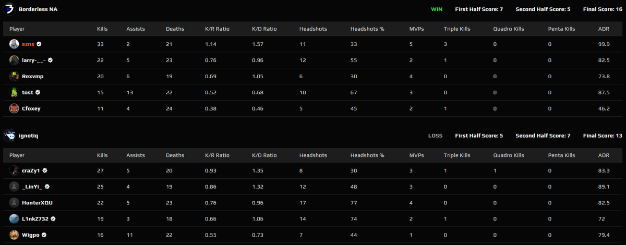Sort ignotiq table by Penta Kills header
Viewport: 626px width, 245px height.
(x=562, y=155)
